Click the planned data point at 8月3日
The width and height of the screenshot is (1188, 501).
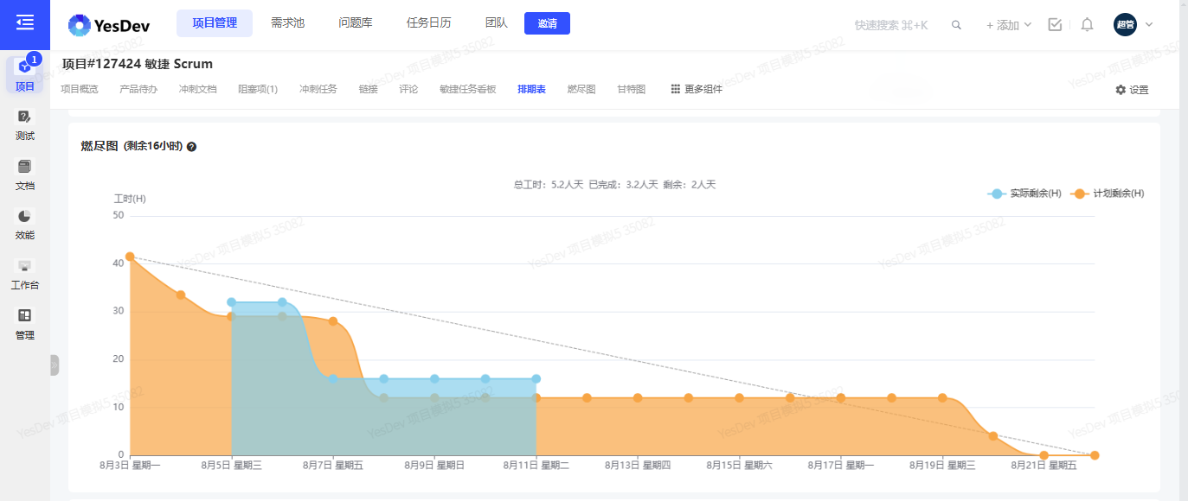(x=130, y=257)
